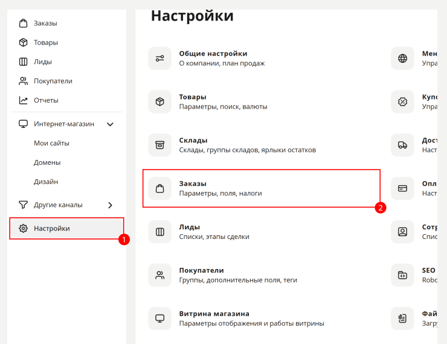Viewport: 447px width, 344px height.
Task: Click the payment card icon
Action: [402, 188]
